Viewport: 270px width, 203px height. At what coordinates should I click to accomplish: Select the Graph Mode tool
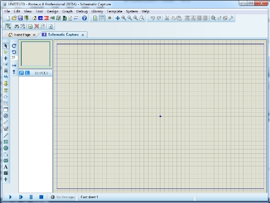[6, 103]
